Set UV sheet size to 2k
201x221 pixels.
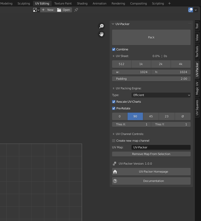[161, 64]
